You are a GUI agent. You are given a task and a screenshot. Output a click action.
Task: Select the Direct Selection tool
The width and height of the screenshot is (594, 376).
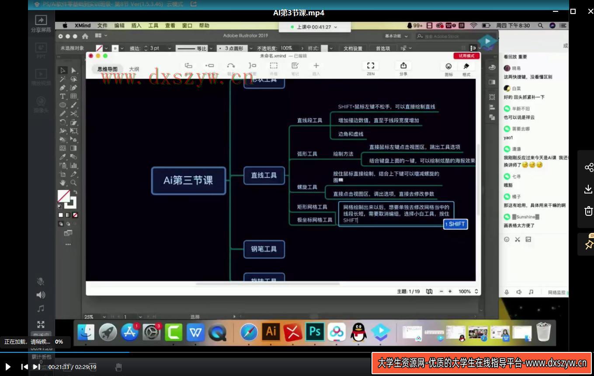(73, 70)
